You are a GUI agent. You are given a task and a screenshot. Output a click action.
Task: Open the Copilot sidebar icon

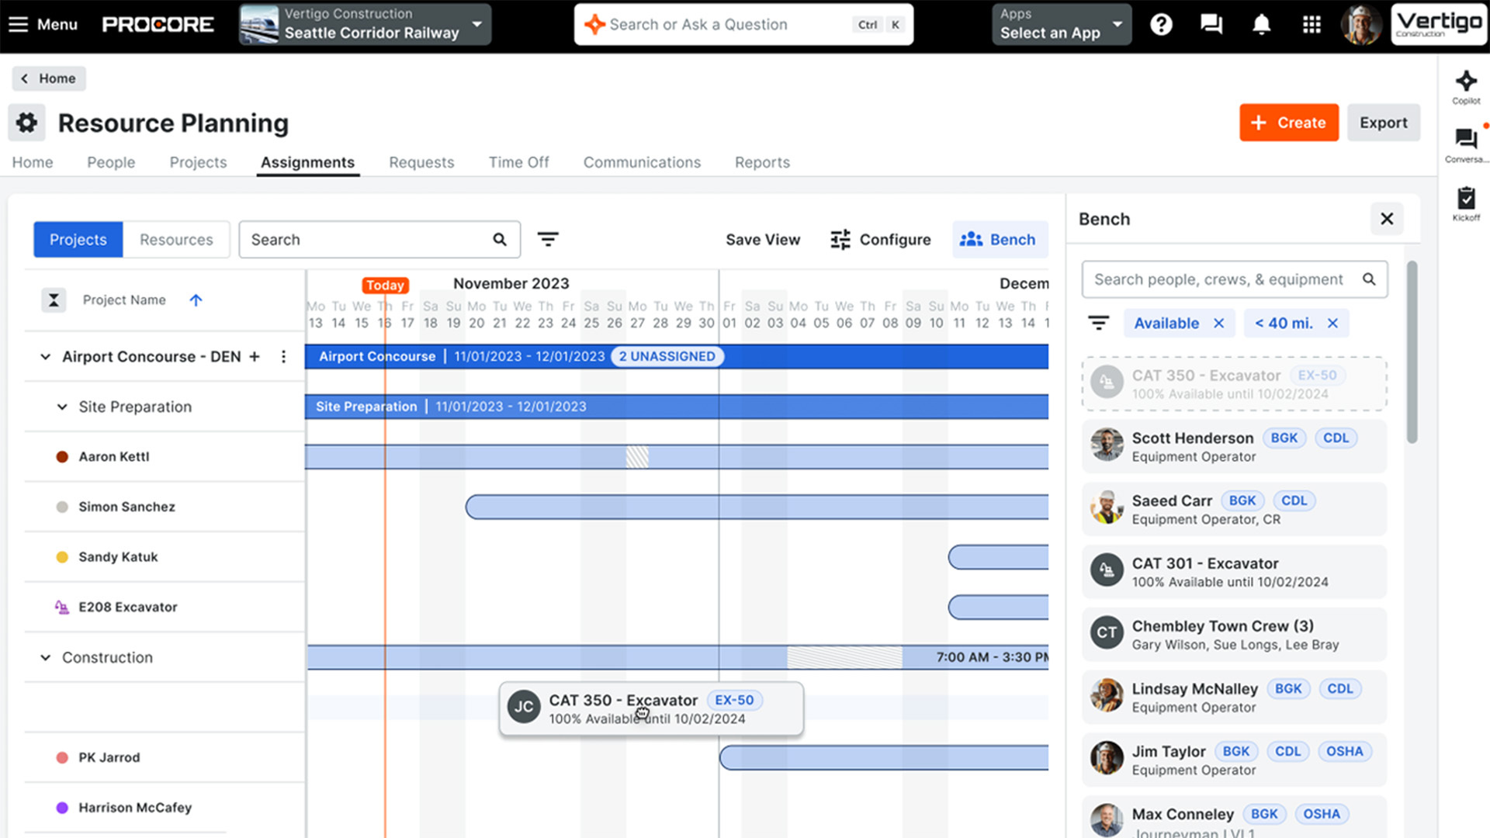1466,82
